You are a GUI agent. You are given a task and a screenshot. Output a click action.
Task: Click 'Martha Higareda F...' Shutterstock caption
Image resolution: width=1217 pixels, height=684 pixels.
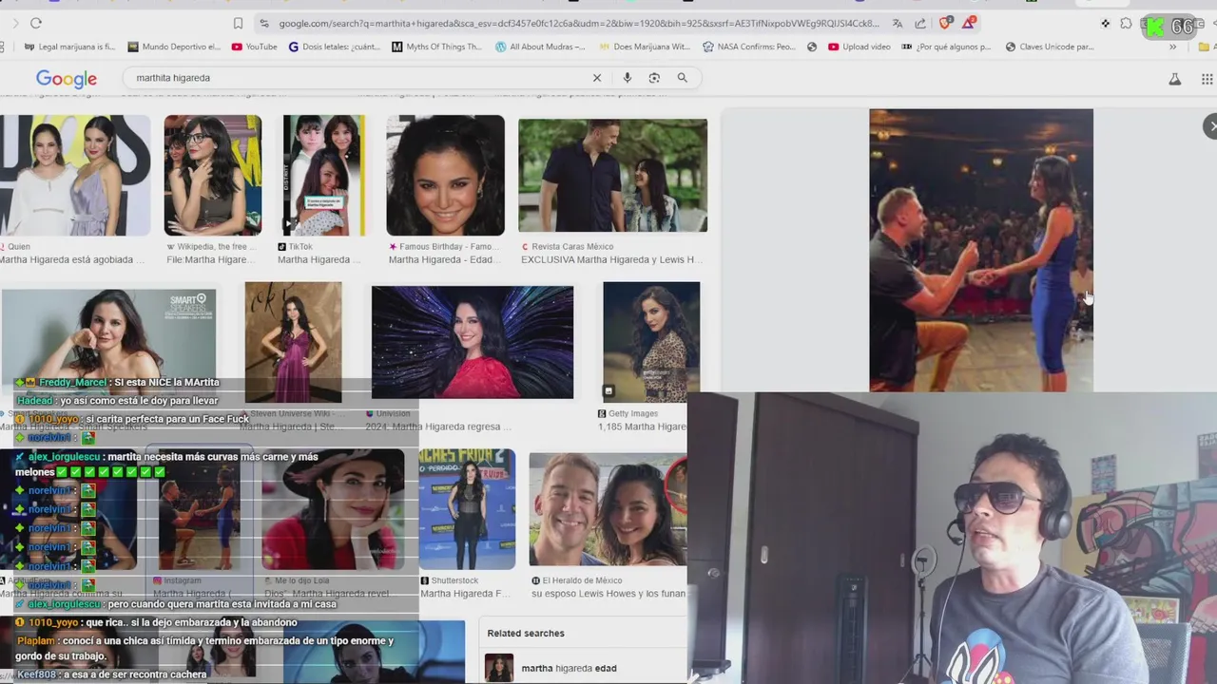466,594
